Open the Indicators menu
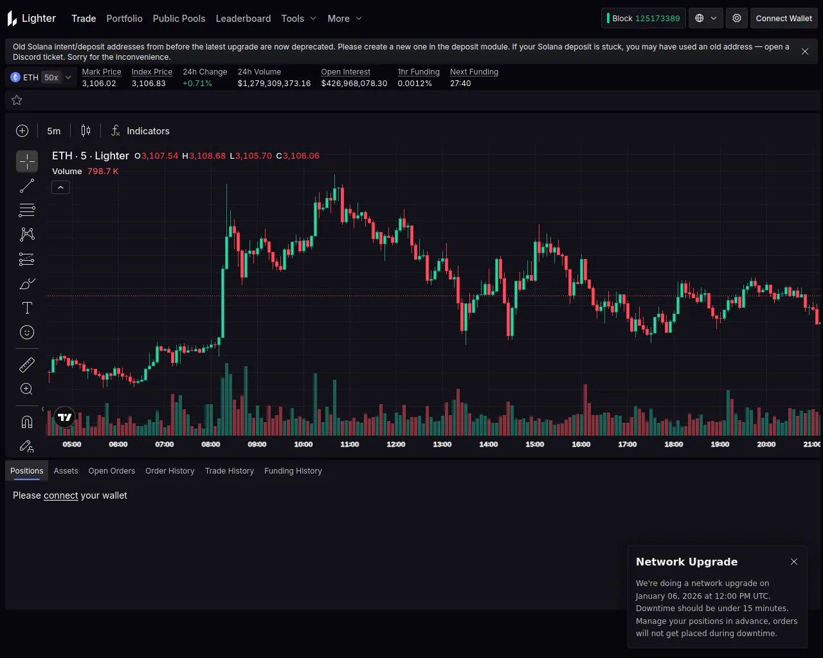Viewport: 823px width, 658px height. (x=140, y=131)
